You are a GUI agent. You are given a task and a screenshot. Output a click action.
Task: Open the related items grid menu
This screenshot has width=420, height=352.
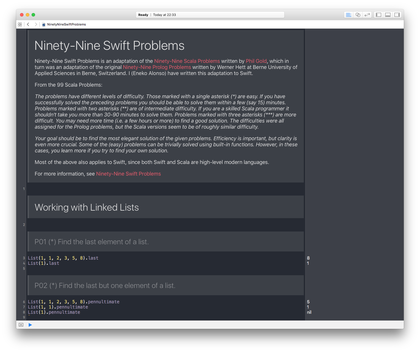[20, 24]
